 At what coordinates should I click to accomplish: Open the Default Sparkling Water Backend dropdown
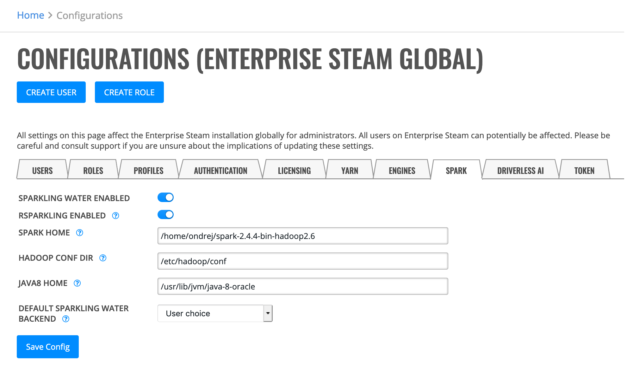pos(215,313)
